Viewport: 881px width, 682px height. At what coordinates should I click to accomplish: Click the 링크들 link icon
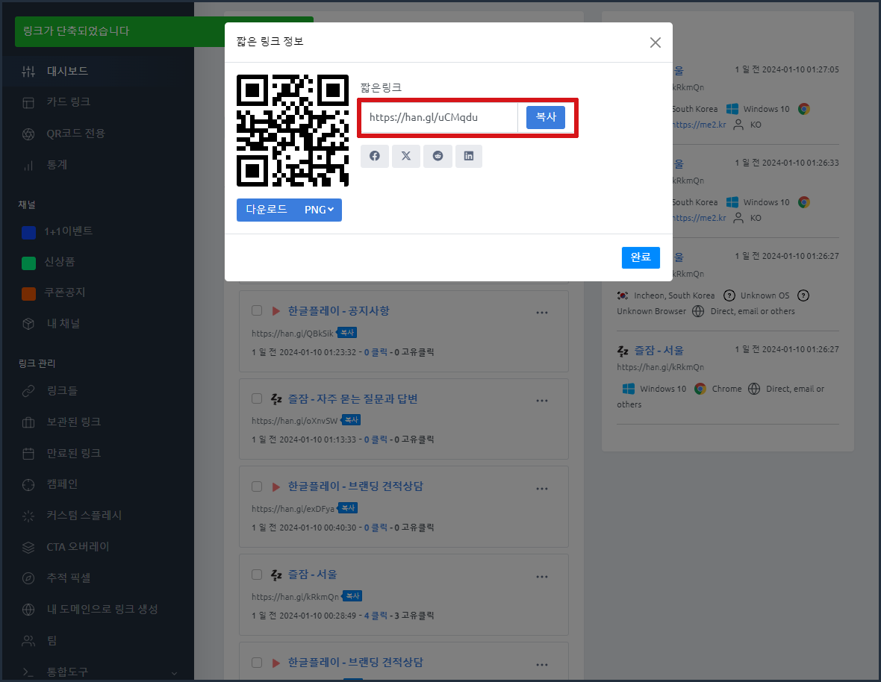28,391
